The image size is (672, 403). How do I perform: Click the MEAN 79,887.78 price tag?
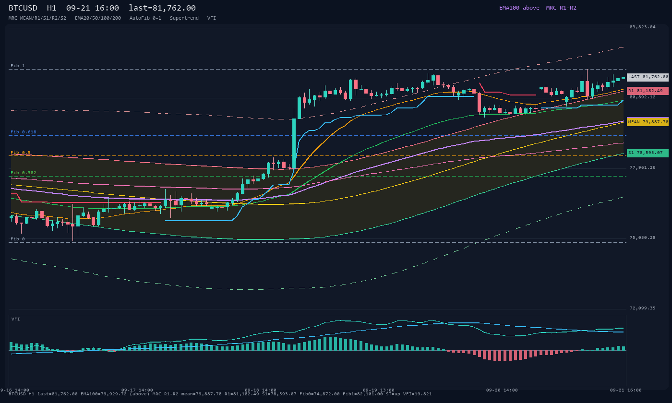click(648, 122)
